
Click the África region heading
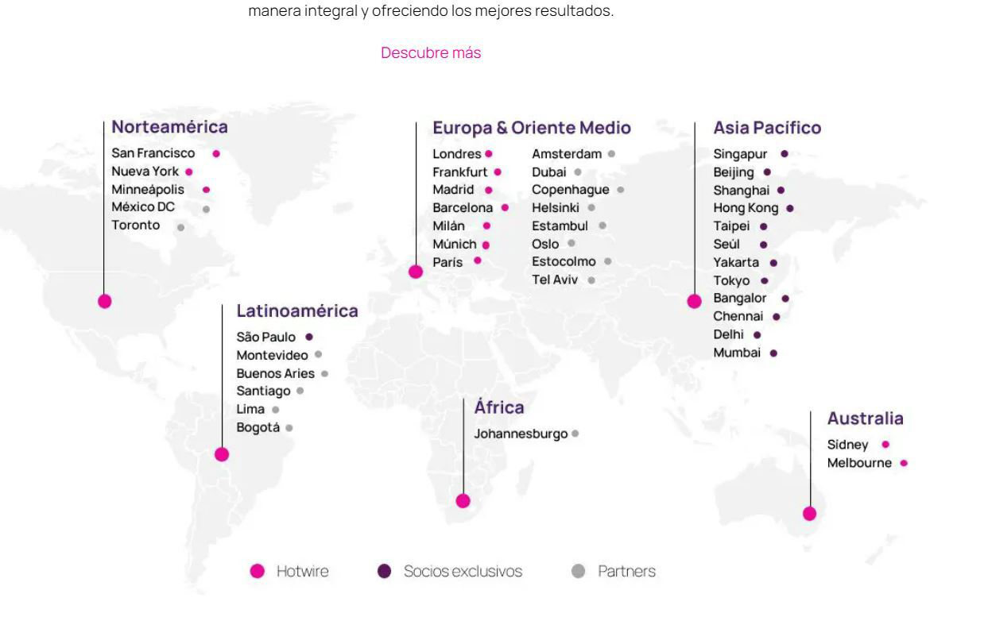[x=499, y=408]
